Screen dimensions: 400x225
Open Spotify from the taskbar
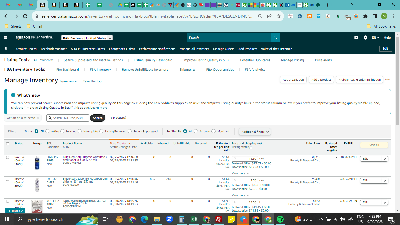pos(280,219)
